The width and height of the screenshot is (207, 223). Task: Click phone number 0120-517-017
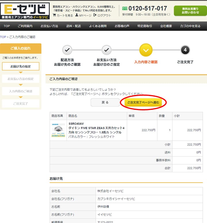pos(148,8)
